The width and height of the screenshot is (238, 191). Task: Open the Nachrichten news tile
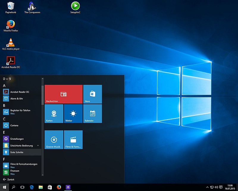tap(64, 94)
